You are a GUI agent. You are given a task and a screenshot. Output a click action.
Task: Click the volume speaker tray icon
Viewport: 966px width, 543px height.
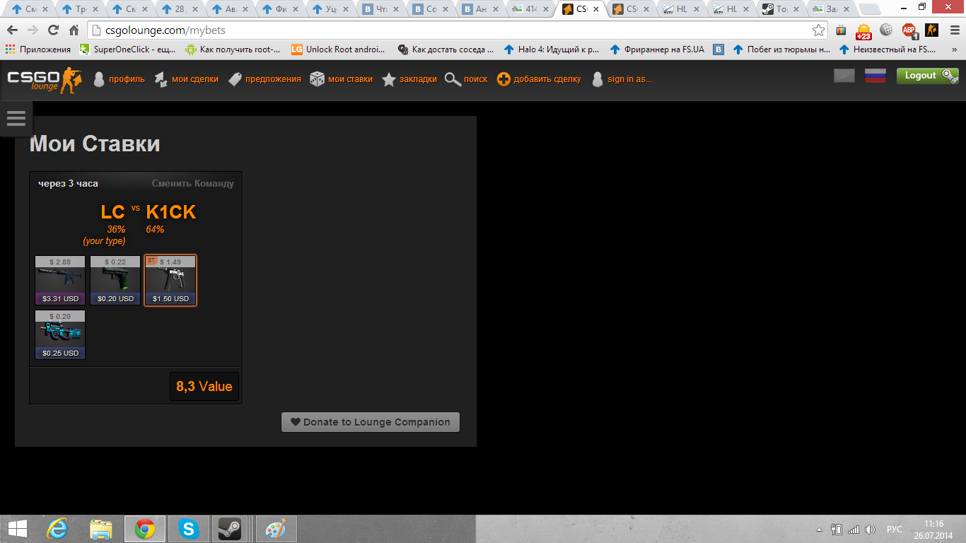pos(871,530)
